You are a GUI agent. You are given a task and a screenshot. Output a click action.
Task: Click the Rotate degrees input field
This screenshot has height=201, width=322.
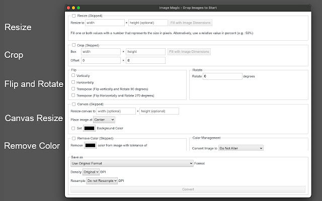222,76
